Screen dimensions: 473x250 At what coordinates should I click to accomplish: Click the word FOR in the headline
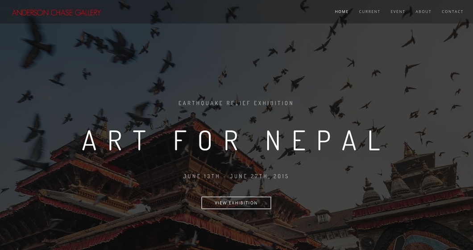[x=206, y=140]
